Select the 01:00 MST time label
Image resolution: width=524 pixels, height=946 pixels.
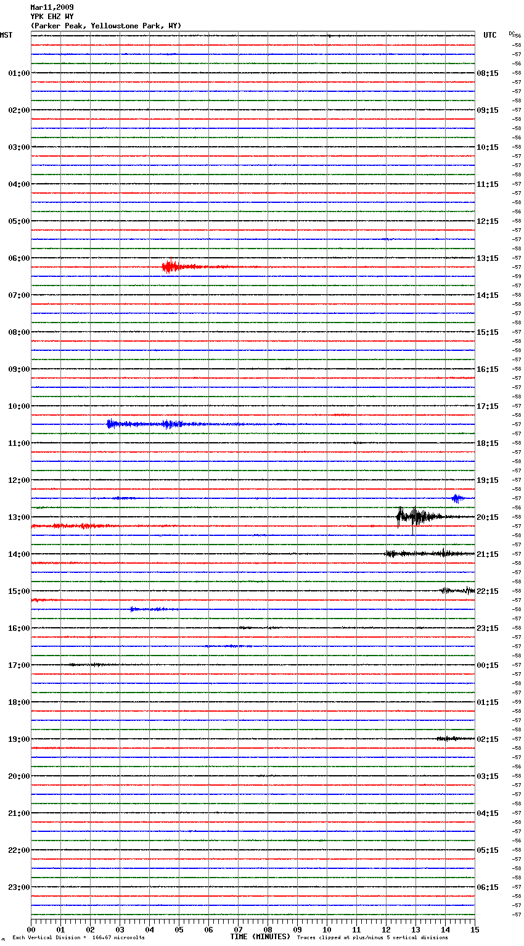click(19, 73)
